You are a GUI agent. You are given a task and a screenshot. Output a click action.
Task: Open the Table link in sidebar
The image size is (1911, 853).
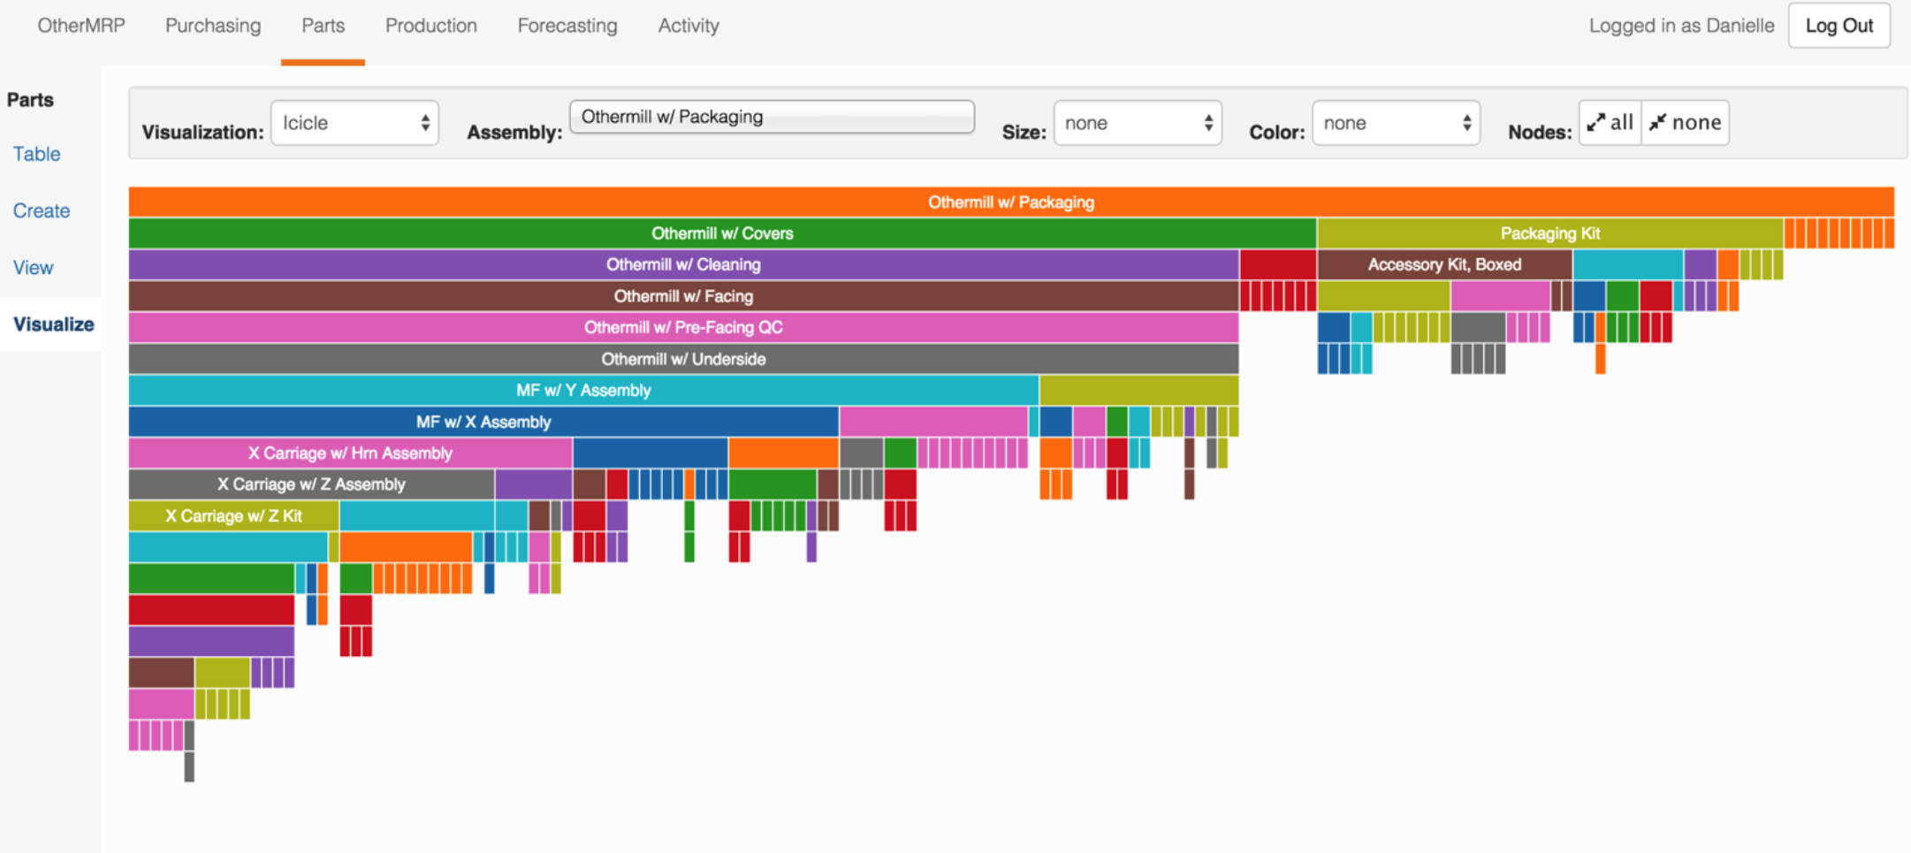[x=36, y=154]
